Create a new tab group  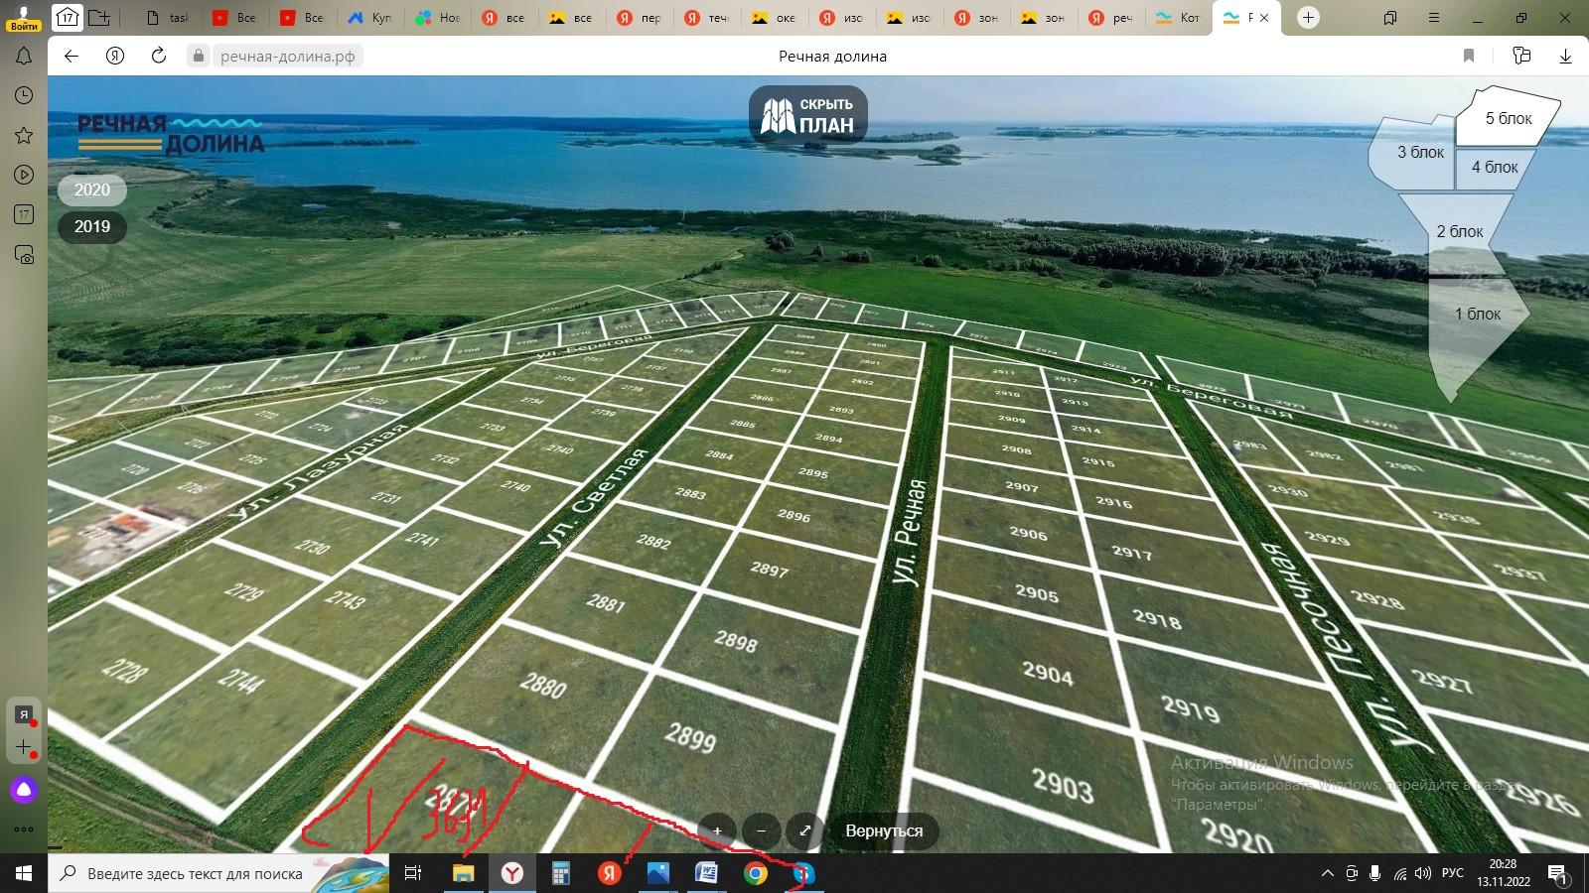point(99,17)
